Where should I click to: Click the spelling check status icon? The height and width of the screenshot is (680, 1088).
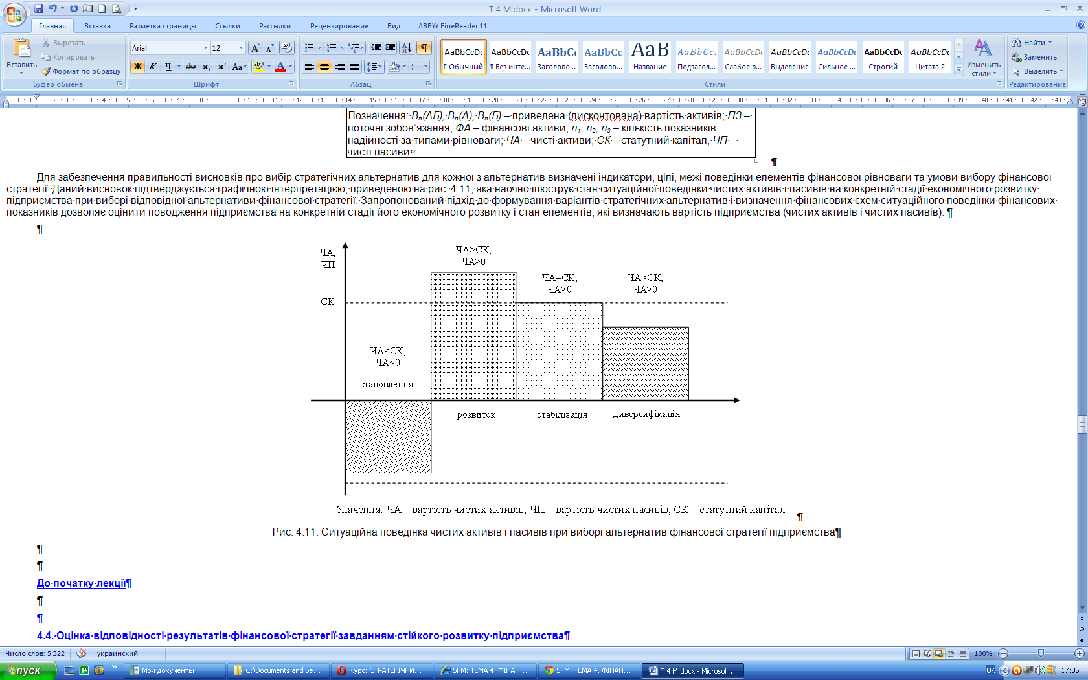point(81,653)
